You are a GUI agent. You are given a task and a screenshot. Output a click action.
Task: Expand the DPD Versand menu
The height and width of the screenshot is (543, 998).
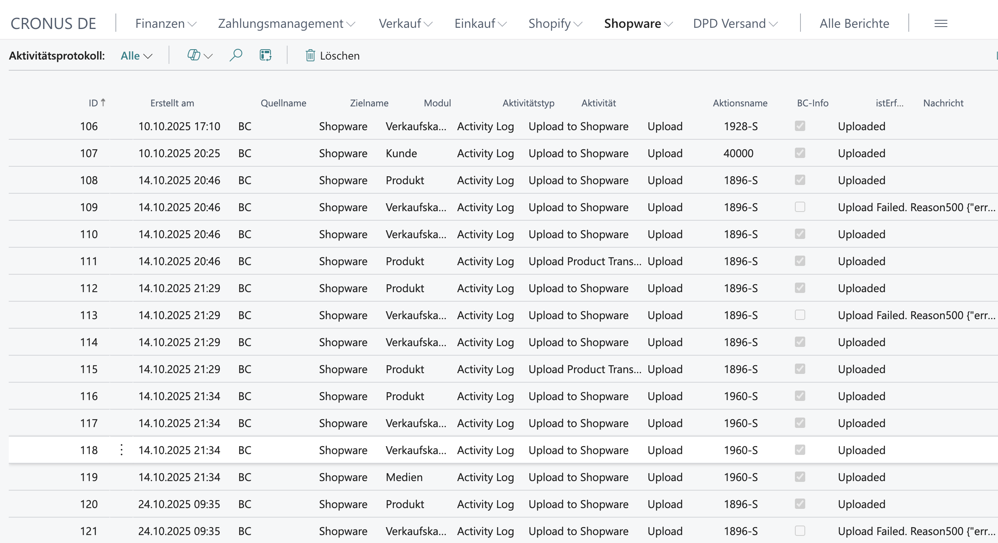[735, 23]
